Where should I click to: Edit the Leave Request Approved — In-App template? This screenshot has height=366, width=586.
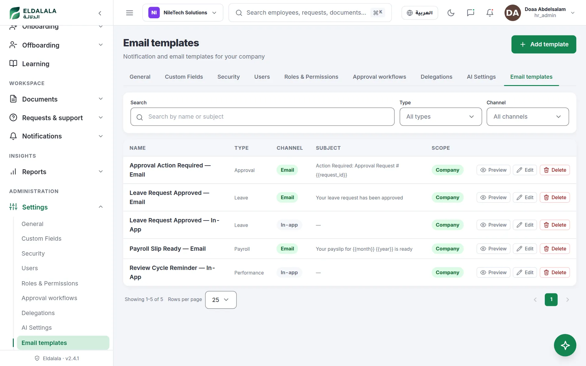tap(525, 225)
